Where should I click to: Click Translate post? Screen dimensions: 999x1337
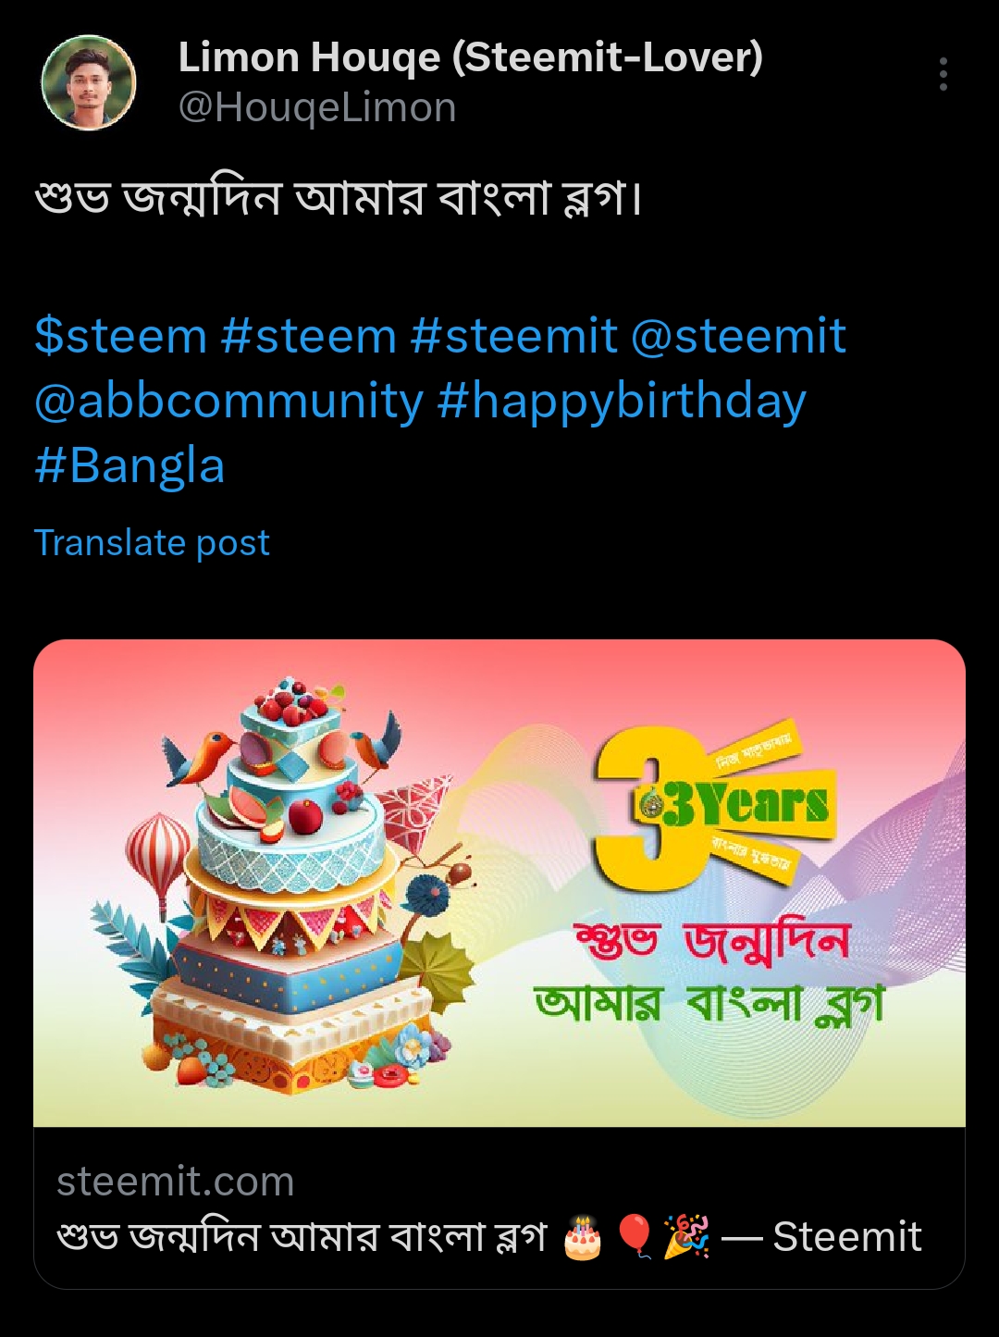tap(152, 542)
